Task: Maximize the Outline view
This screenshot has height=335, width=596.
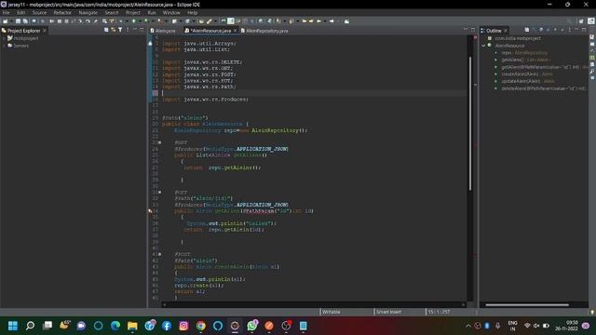Action: point(584,30)
